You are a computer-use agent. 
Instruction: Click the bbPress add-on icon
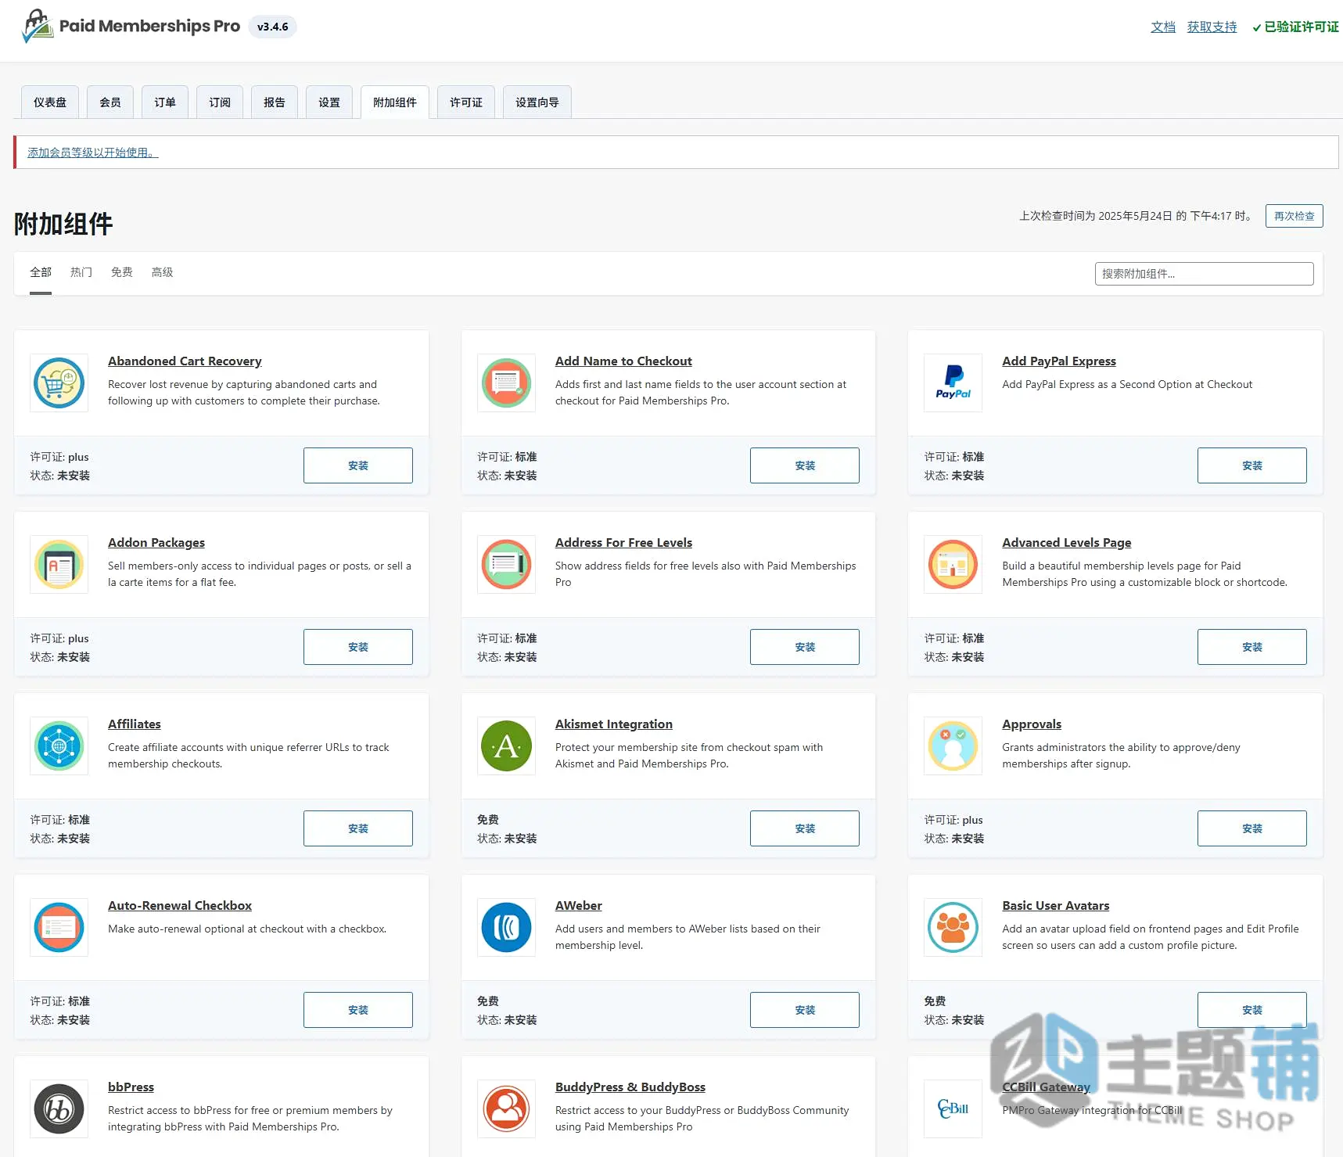59,1108
